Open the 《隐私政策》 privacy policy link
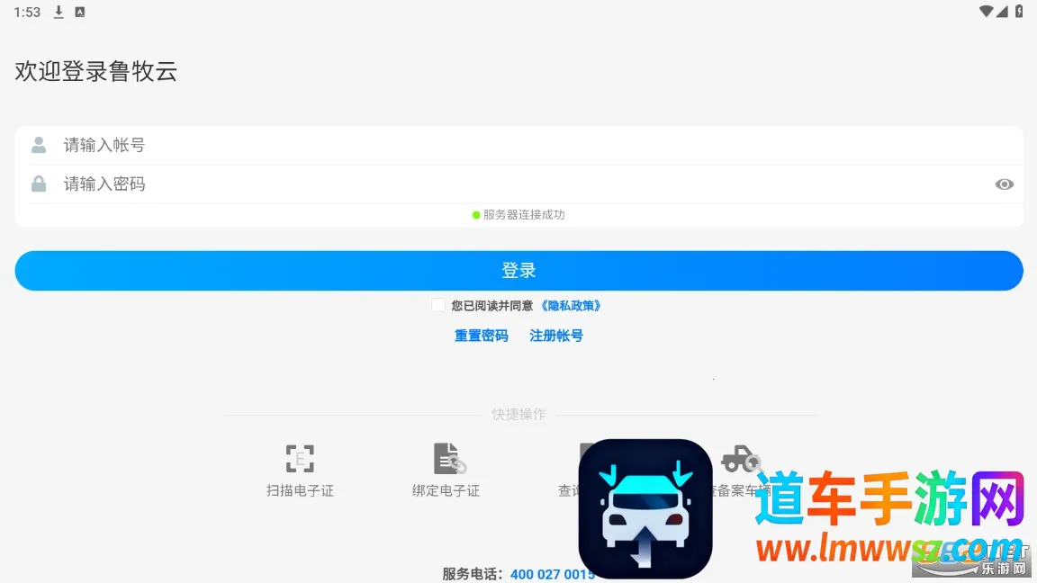 click(570, 306)
